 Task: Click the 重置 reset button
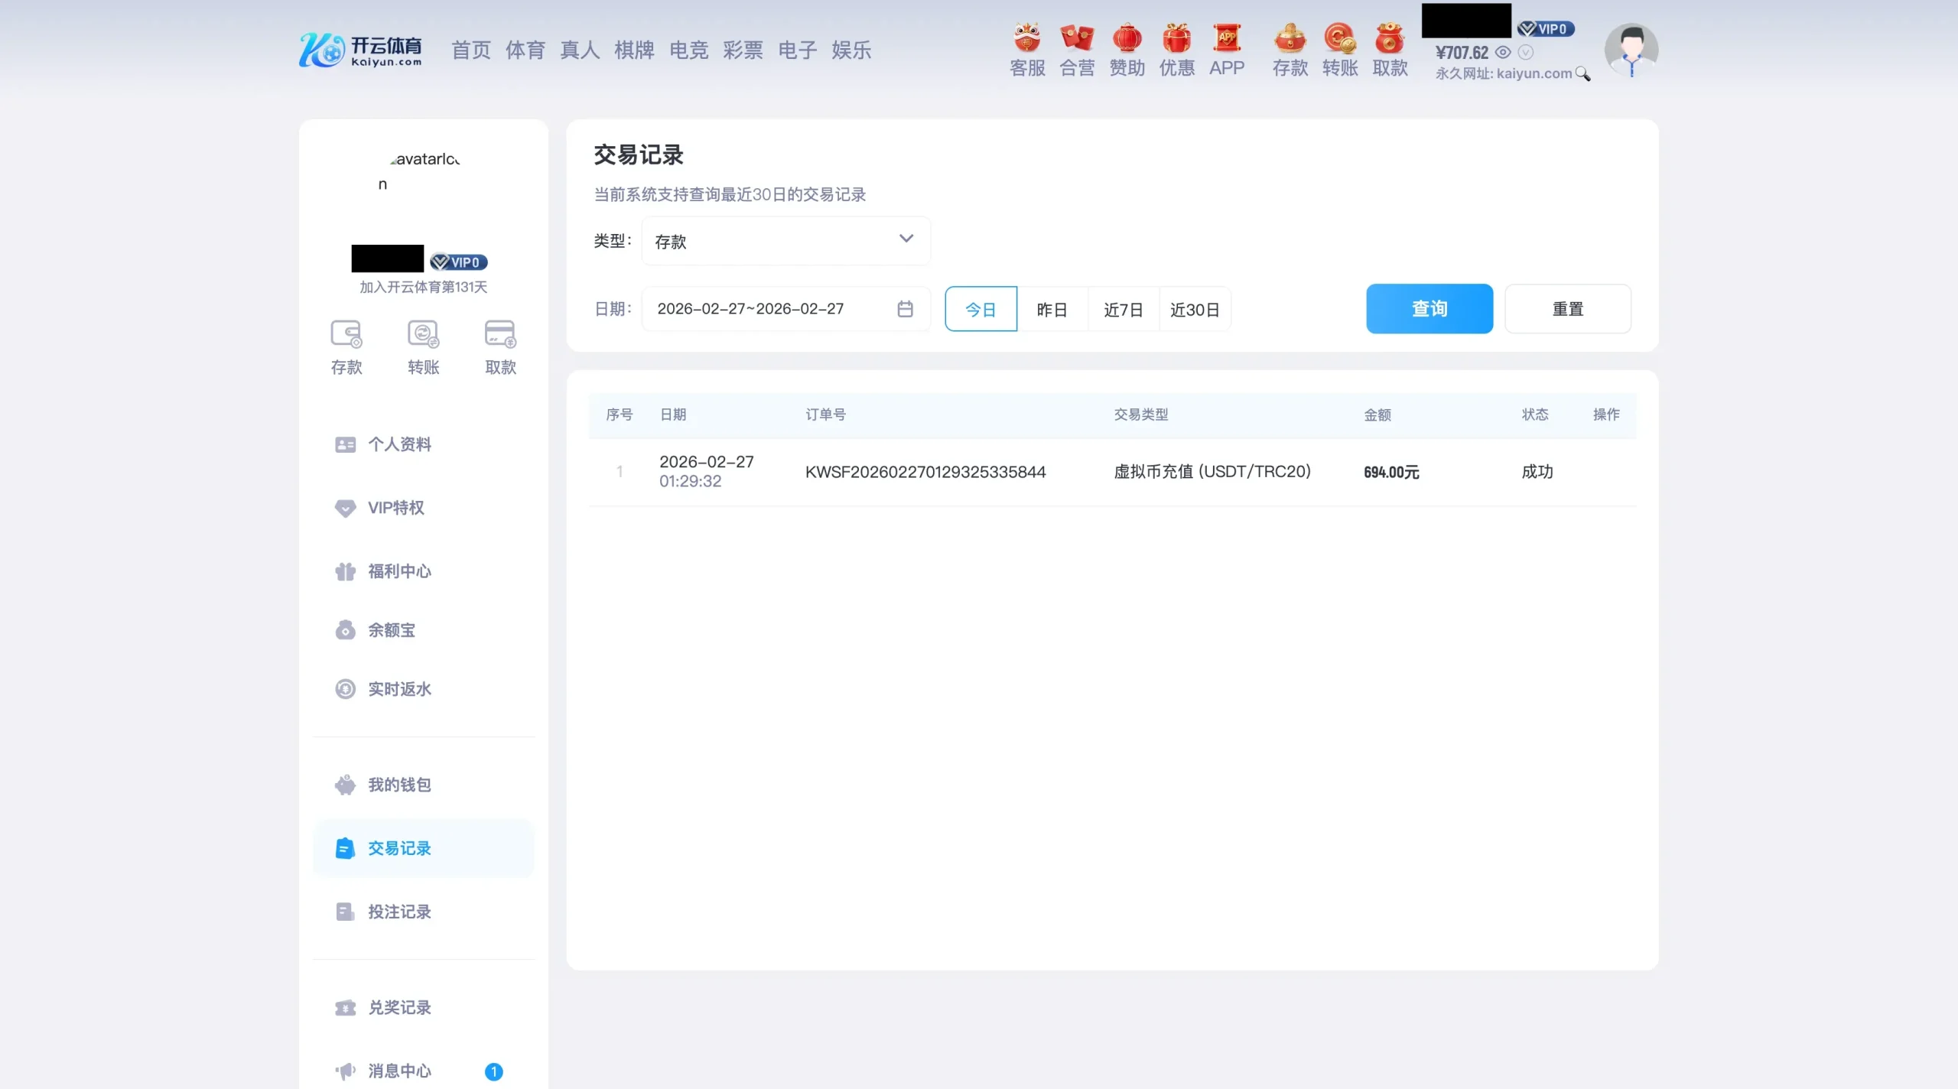click(x=1567, y=308)
